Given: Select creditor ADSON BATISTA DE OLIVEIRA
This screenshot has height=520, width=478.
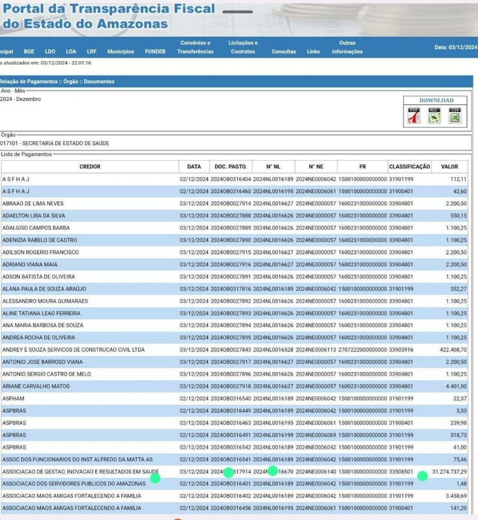Looking at the screenshot, I should click(39, 277).
